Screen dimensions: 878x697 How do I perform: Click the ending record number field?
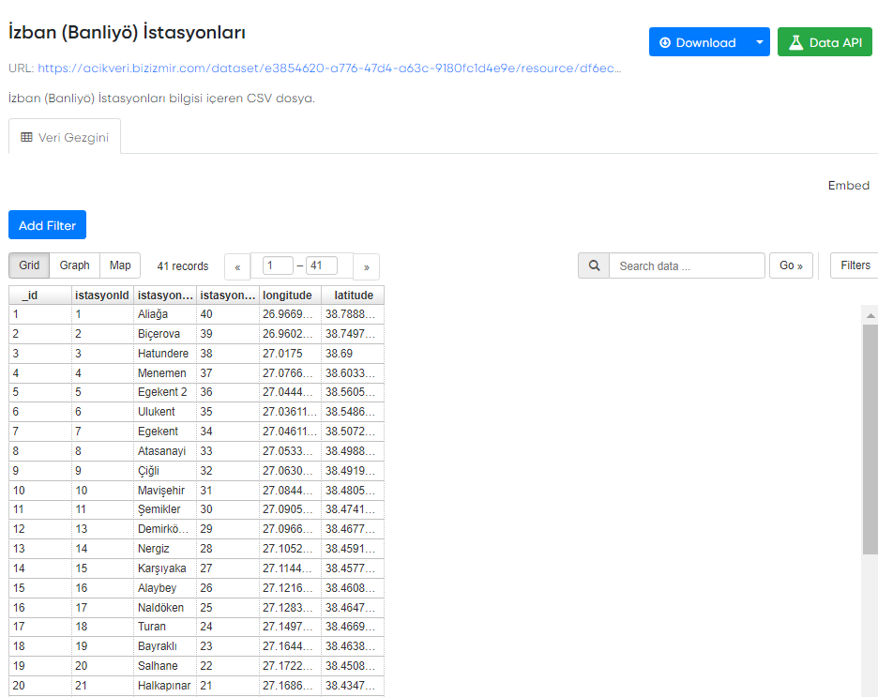321,265
